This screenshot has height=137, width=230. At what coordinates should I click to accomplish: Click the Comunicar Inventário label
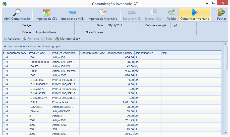[195, 19]
